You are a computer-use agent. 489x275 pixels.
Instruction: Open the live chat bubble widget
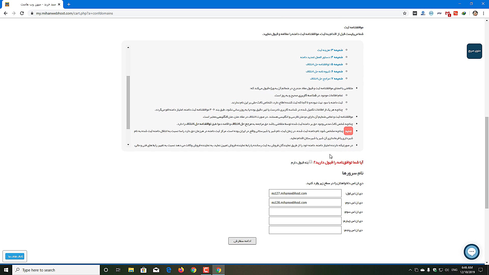pos(472,252)
